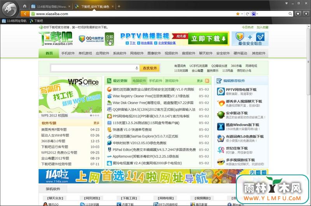Click the browser home icon
Viewport: 311px width, 206px height.
(24, 6)
